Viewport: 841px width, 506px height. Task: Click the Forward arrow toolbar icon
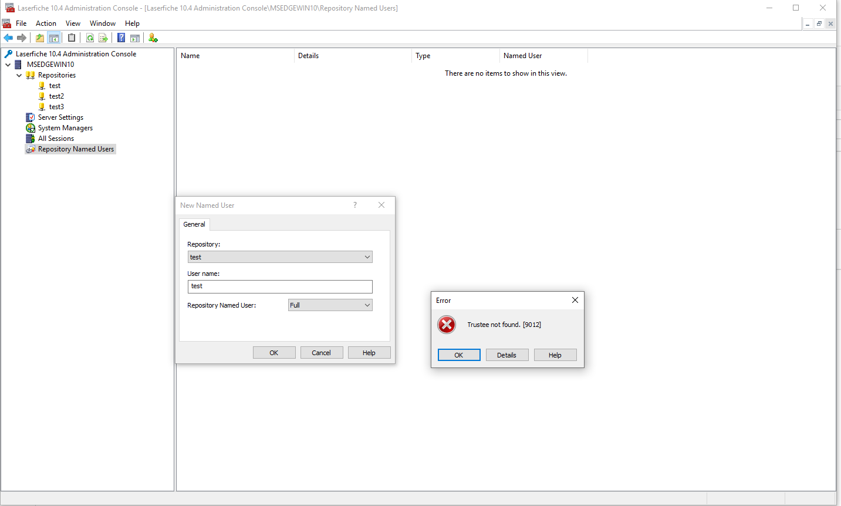22,38
